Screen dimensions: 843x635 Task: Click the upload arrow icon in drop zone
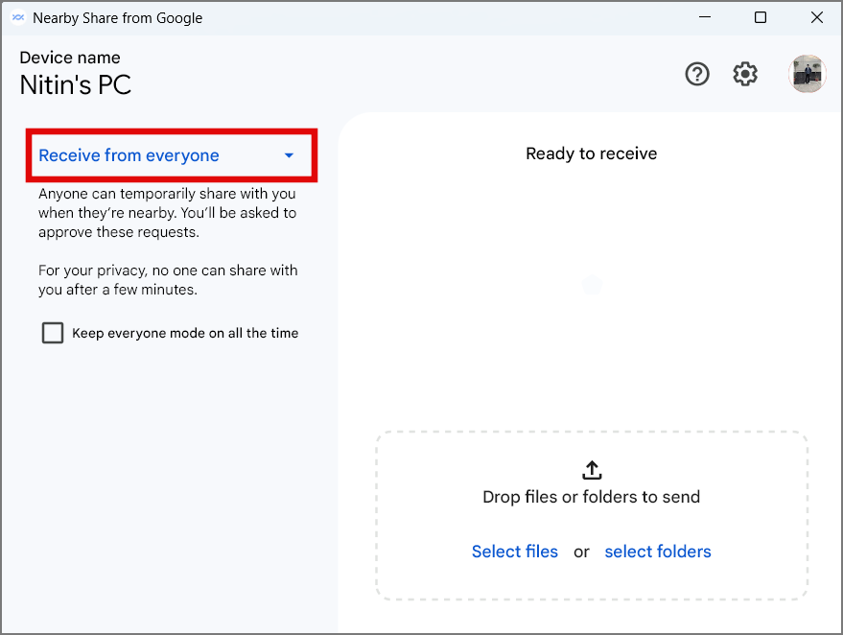coord(592,469)
